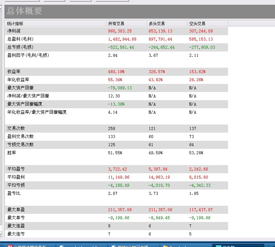Select the 总体概要 section title
Image resolution: width=275 pixels, height=247 pixels.
[x=25, y=11]
